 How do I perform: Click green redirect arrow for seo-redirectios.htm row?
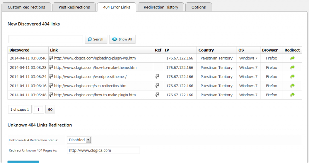pos(292,86)
